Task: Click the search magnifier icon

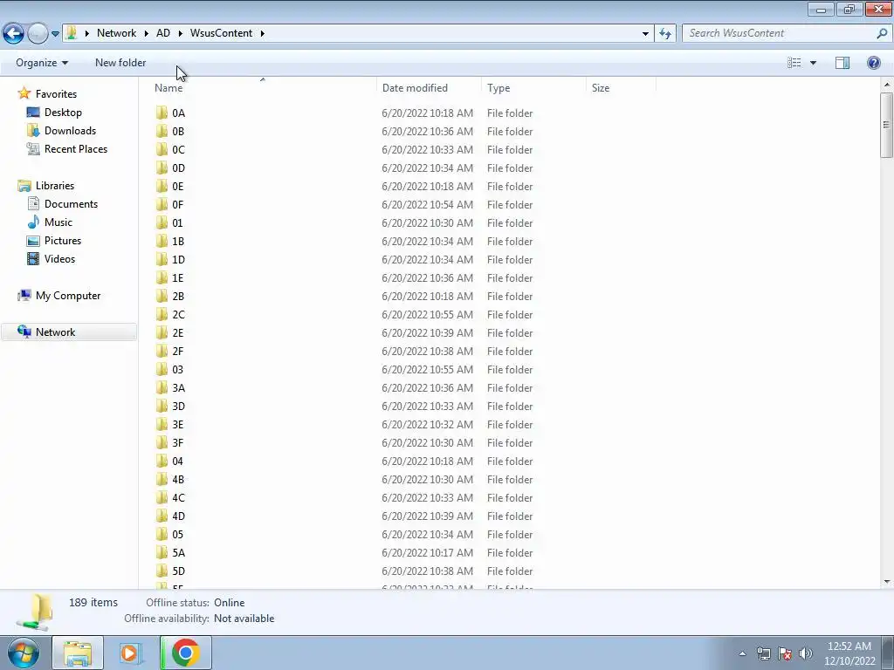Action: click(882, 33)
